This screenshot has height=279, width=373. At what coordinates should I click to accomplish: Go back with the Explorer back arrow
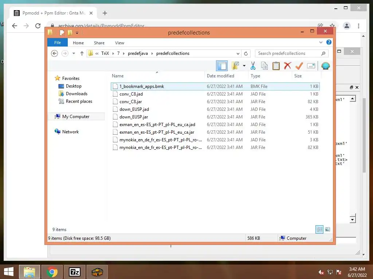(55, 53)
